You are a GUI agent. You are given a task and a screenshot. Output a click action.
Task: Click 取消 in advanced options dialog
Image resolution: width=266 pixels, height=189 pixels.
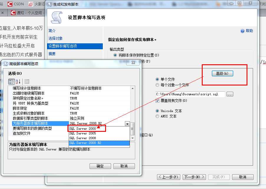pos(124,166)
